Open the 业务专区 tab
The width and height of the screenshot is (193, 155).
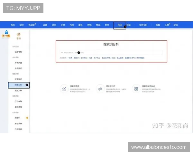point(143,25)
